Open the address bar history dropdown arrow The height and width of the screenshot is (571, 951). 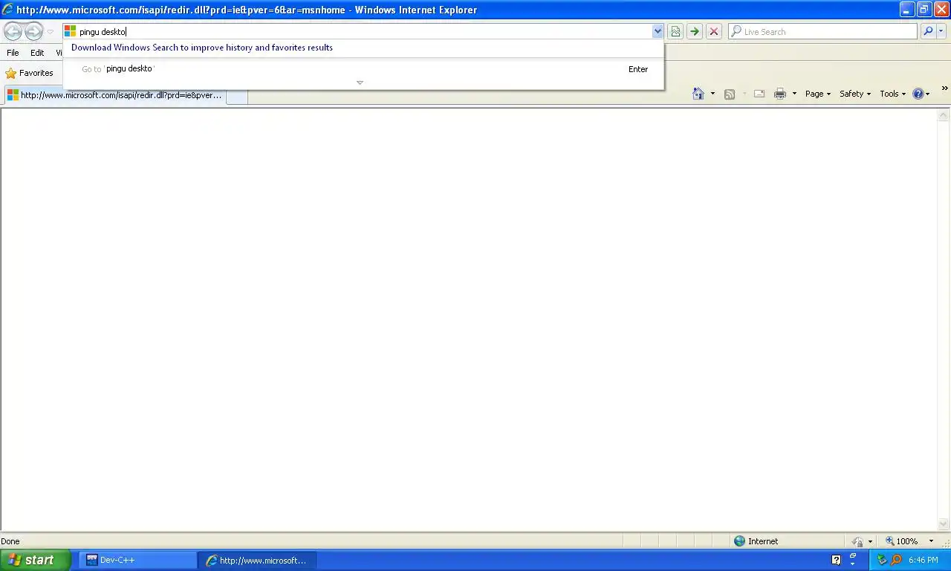[x=658, y=31]
